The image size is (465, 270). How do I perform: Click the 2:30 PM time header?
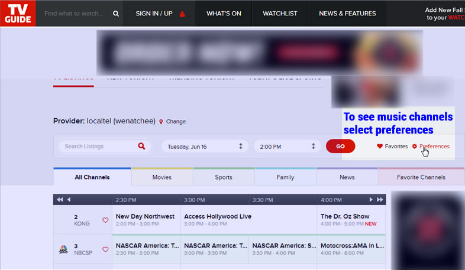(126, 200)
